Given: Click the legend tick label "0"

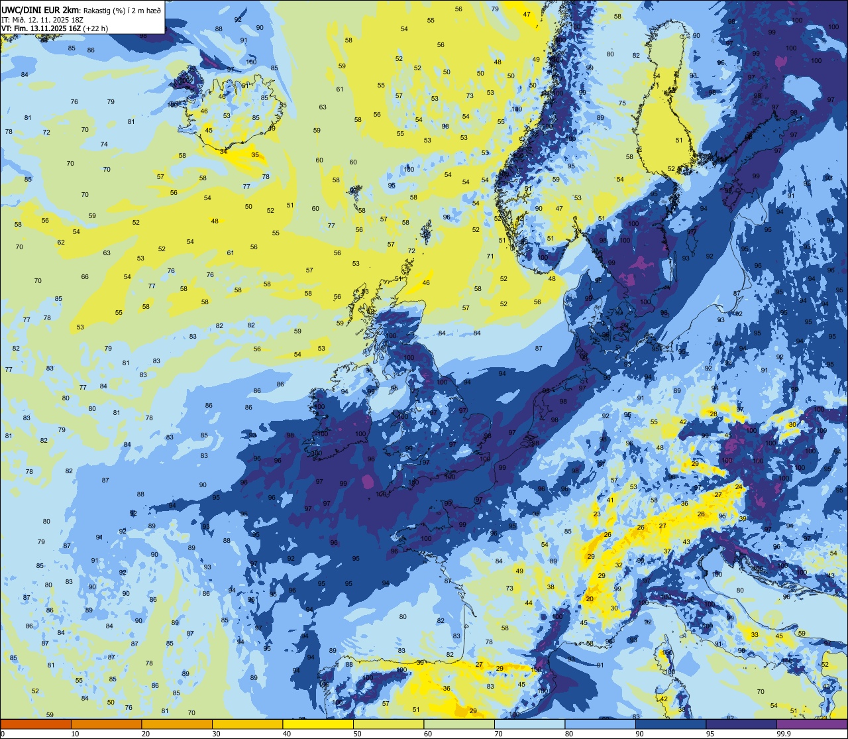Looking at the screenshot, I should pyautogui.click(x=3, y=734).
